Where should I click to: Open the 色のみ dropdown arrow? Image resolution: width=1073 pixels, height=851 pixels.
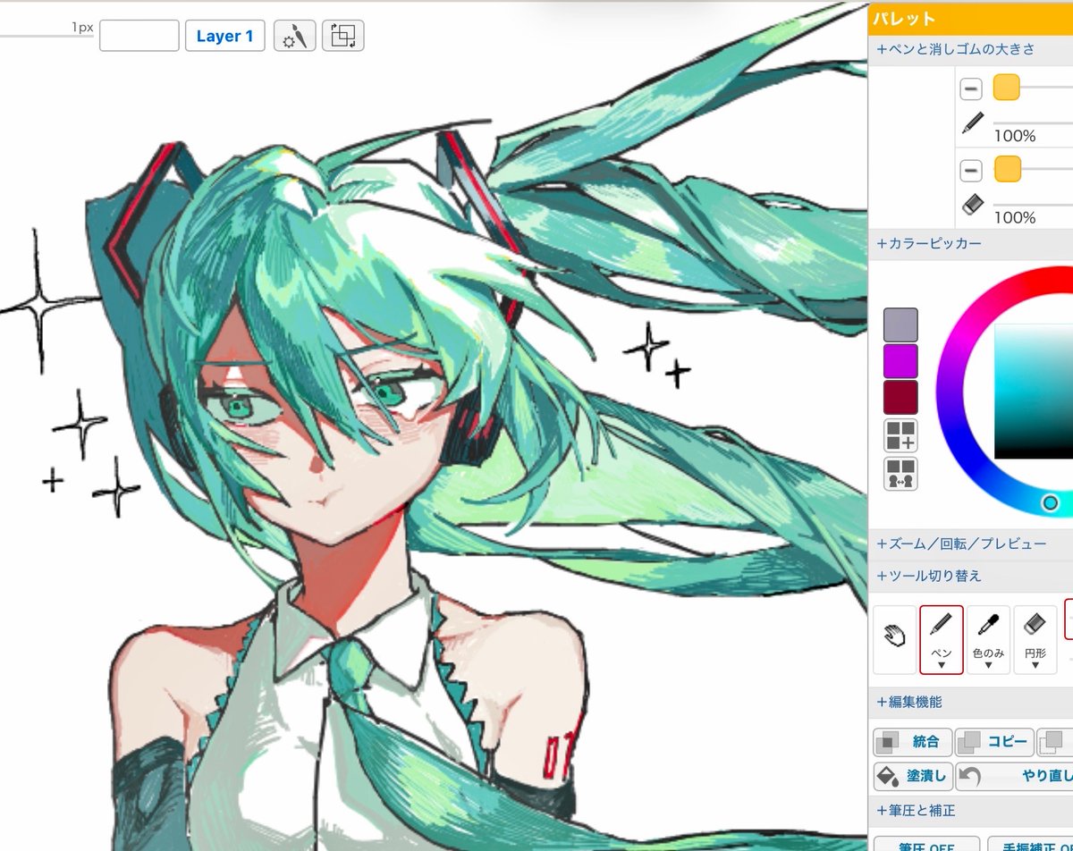click(988, 665)
